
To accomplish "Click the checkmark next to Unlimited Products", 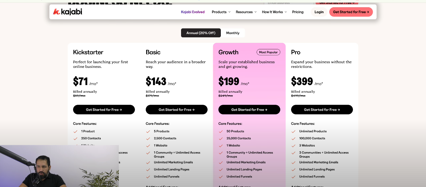I will point(293,132).
